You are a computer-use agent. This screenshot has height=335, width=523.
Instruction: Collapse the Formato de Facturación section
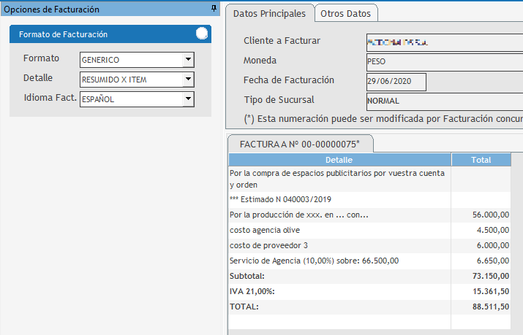click(202, 34)
